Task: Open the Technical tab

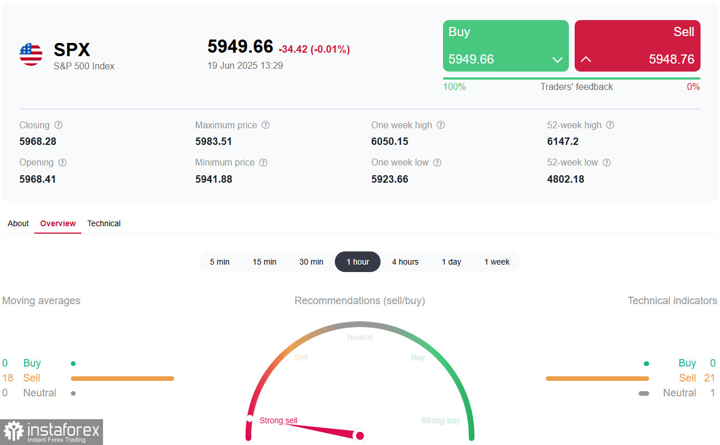Action: pyautogui.click(x=104, y=223)
